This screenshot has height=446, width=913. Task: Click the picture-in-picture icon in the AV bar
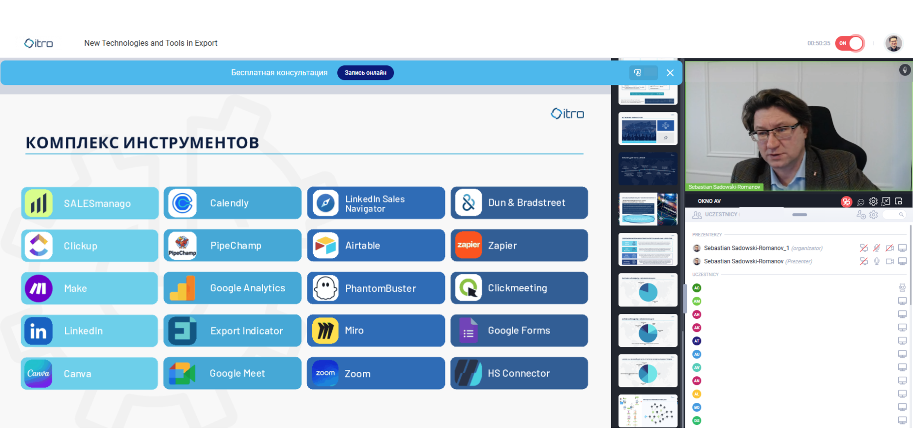899,201
